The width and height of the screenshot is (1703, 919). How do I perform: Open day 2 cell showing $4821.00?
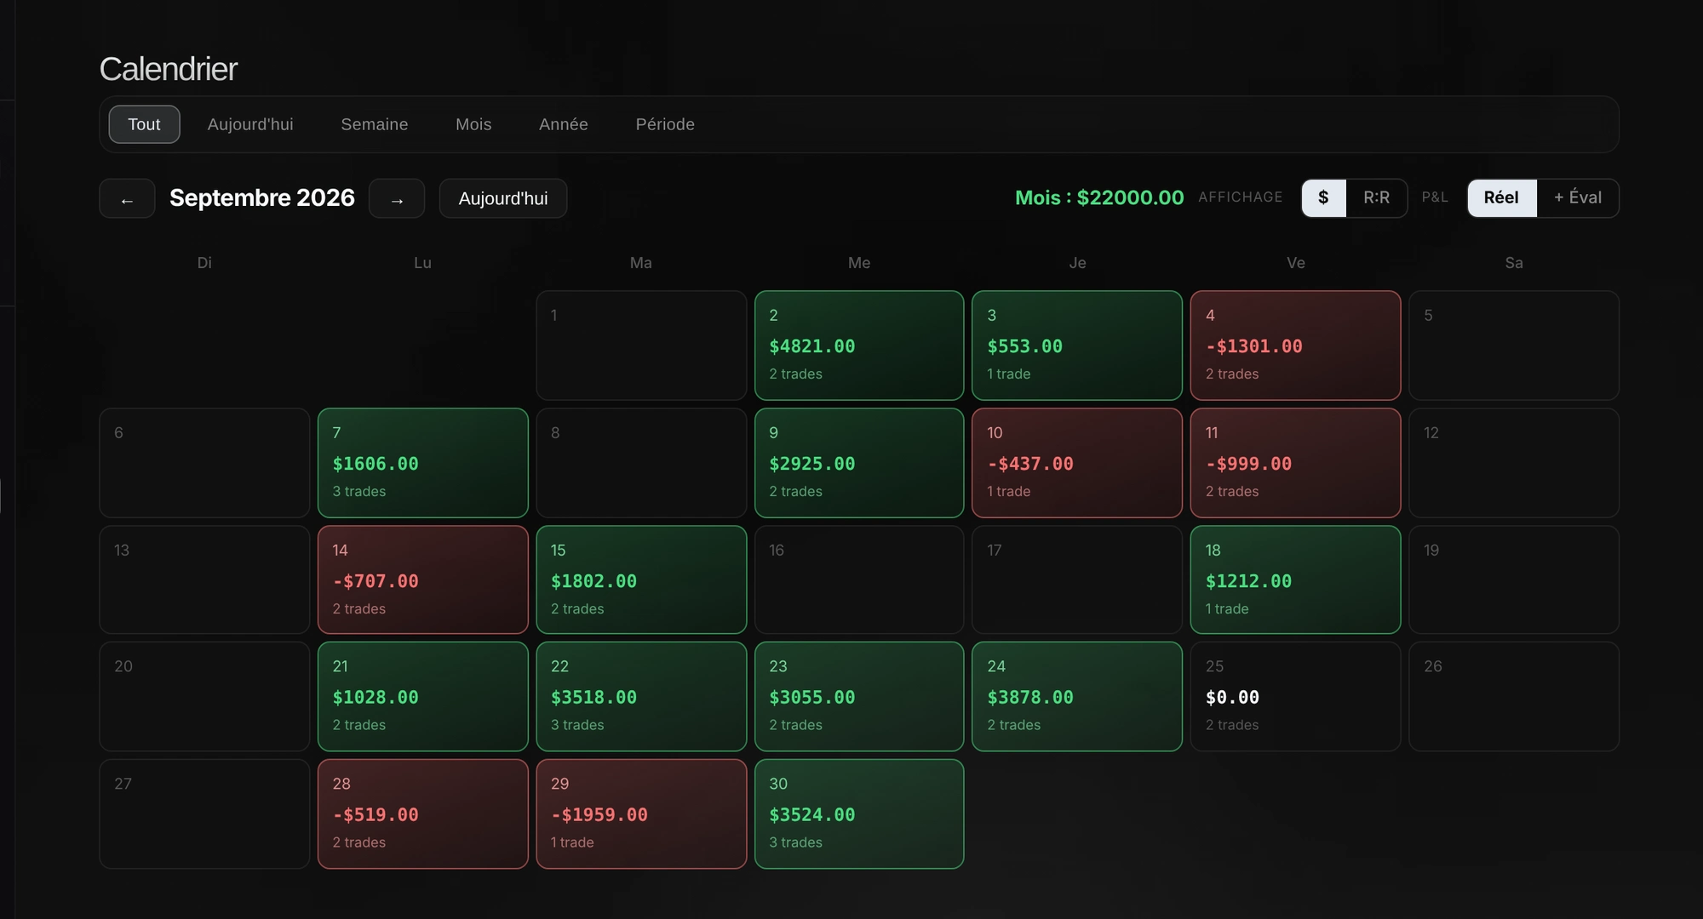tap(859, 345)
